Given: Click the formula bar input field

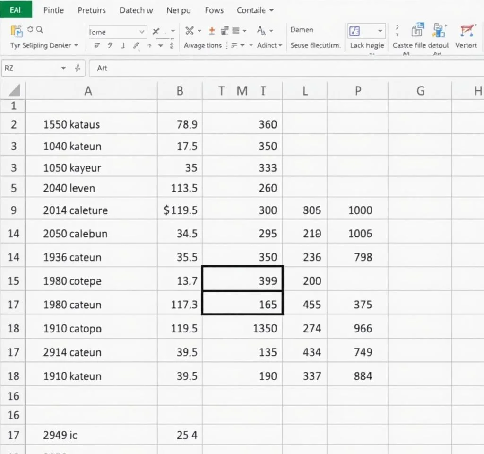Looking at the screenshot, I should pos(284,68).
